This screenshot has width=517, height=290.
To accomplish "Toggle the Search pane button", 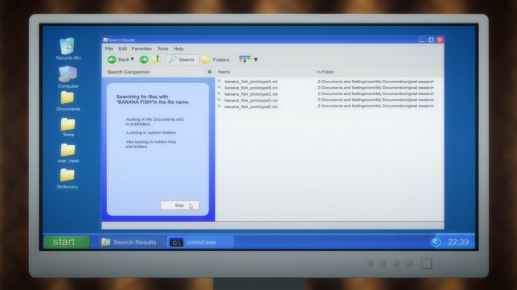I will (181, 60).
